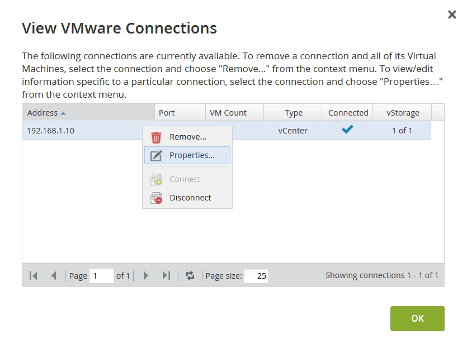
Task: Refresh the connections list
Action: 190,276
